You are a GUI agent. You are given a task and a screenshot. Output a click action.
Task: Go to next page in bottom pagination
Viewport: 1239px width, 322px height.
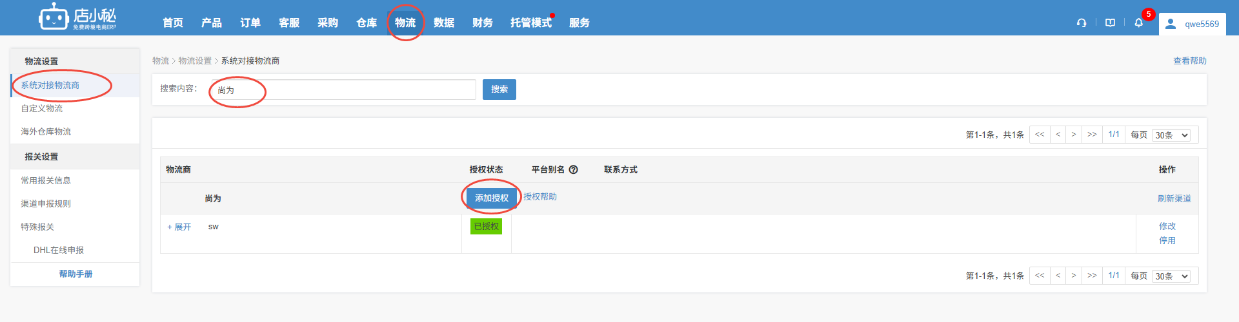(1074, 276)
